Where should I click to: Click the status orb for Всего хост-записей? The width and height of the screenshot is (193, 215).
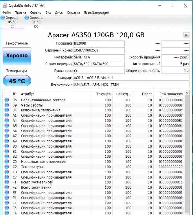[x=7, y=182]
